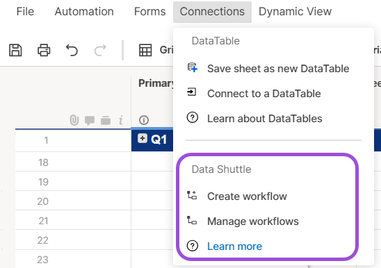Select row number 1
The width and height of the screenshot is (381, 268).
tap(46, 140)
